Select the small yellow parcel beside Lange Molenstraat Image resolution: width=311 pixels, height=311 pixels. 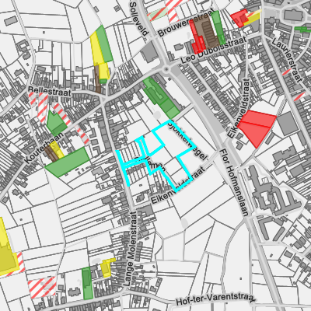pos(107,267)
